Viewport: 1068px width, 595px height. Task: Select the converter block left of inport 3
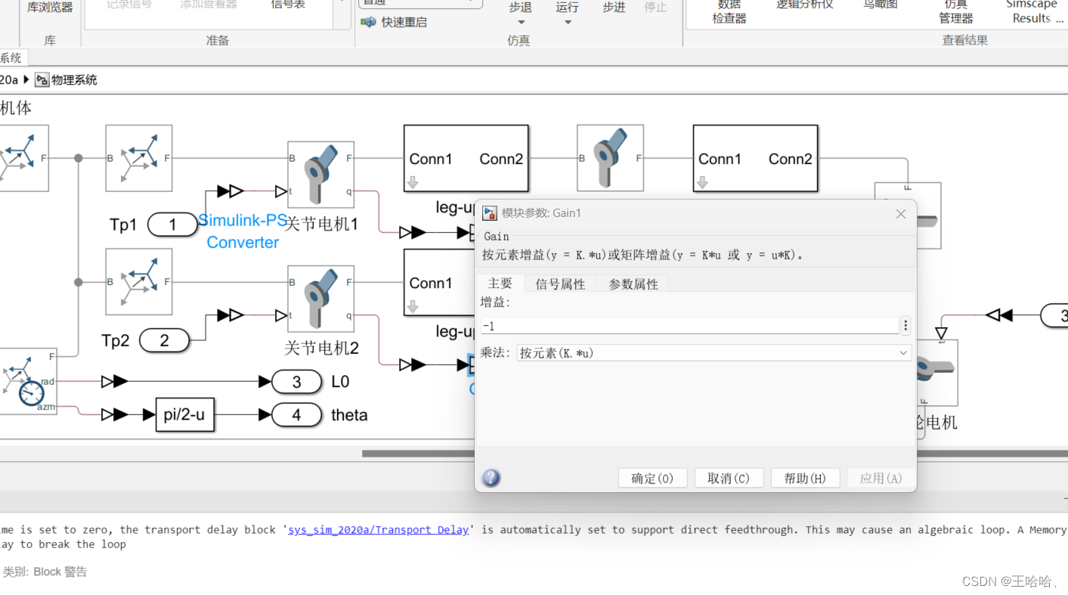click(999, 315)
